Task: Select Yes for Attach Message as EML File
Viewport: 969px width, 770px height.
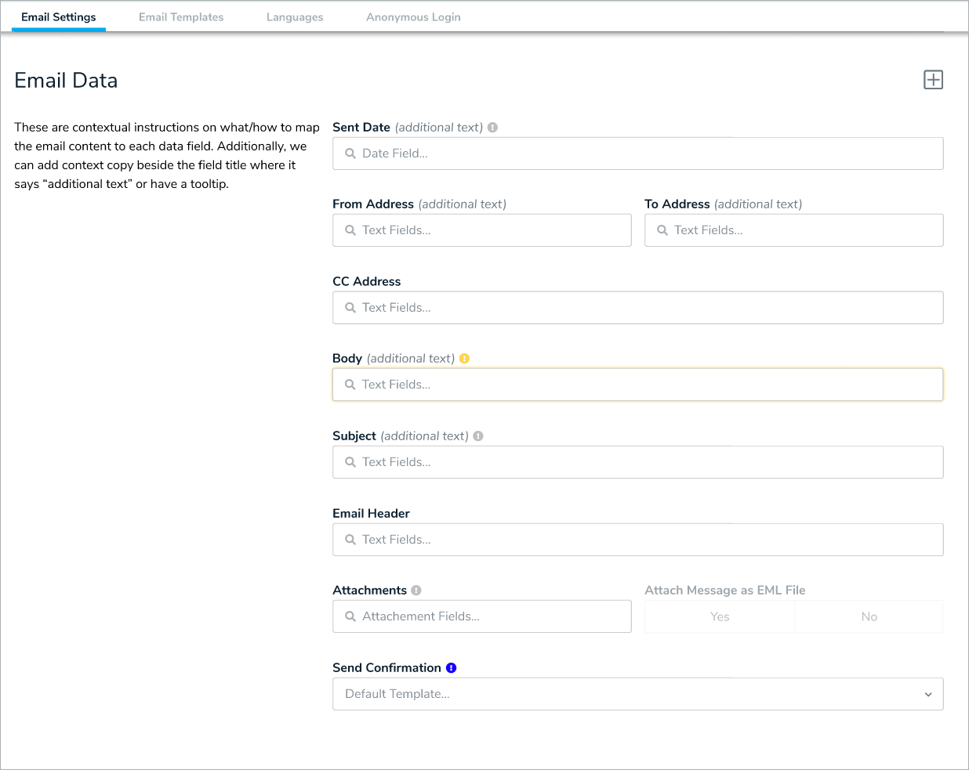Action: coord(720,616)
